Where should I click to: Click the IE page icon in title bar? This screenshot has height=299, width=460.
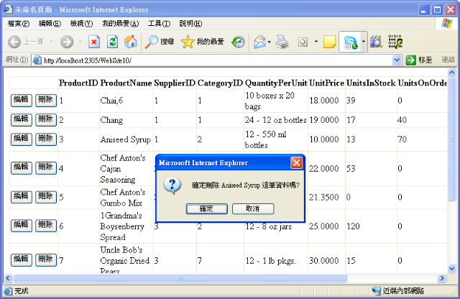point(8,9)
